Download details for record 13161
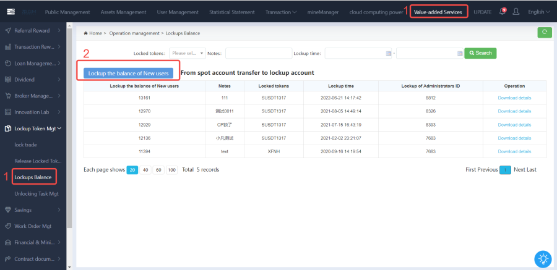Viewport: 557px width, 270px height. [514, 98]
